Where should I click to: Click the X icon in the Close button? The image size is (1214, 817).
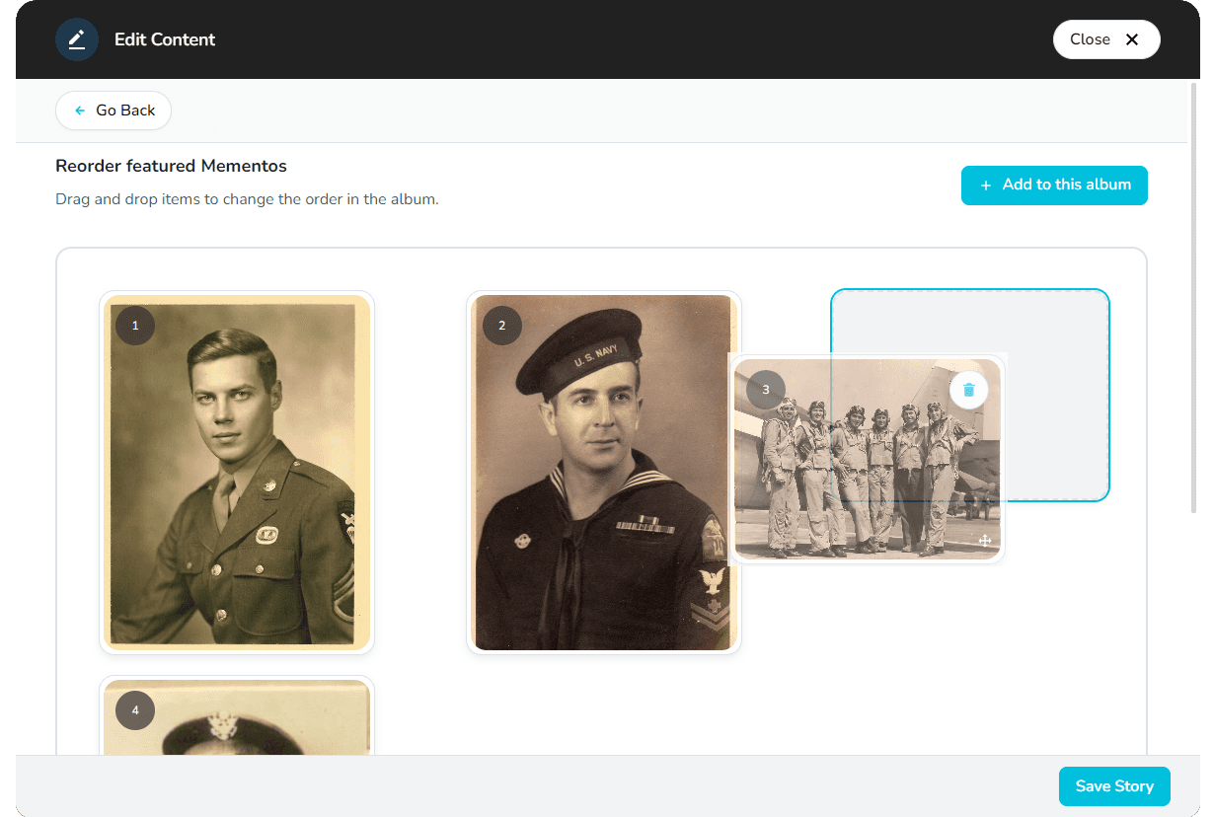pos(1133,39)
